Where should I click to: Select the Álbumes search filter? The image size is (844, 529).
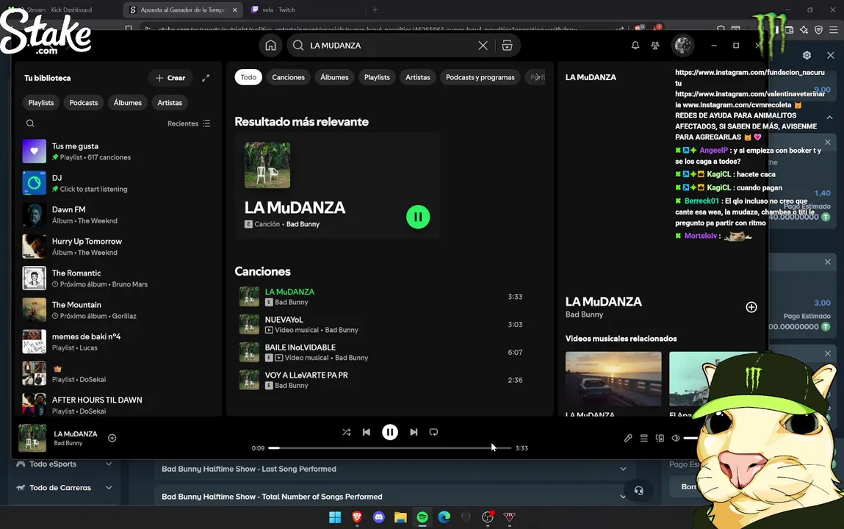click(334, 77)
